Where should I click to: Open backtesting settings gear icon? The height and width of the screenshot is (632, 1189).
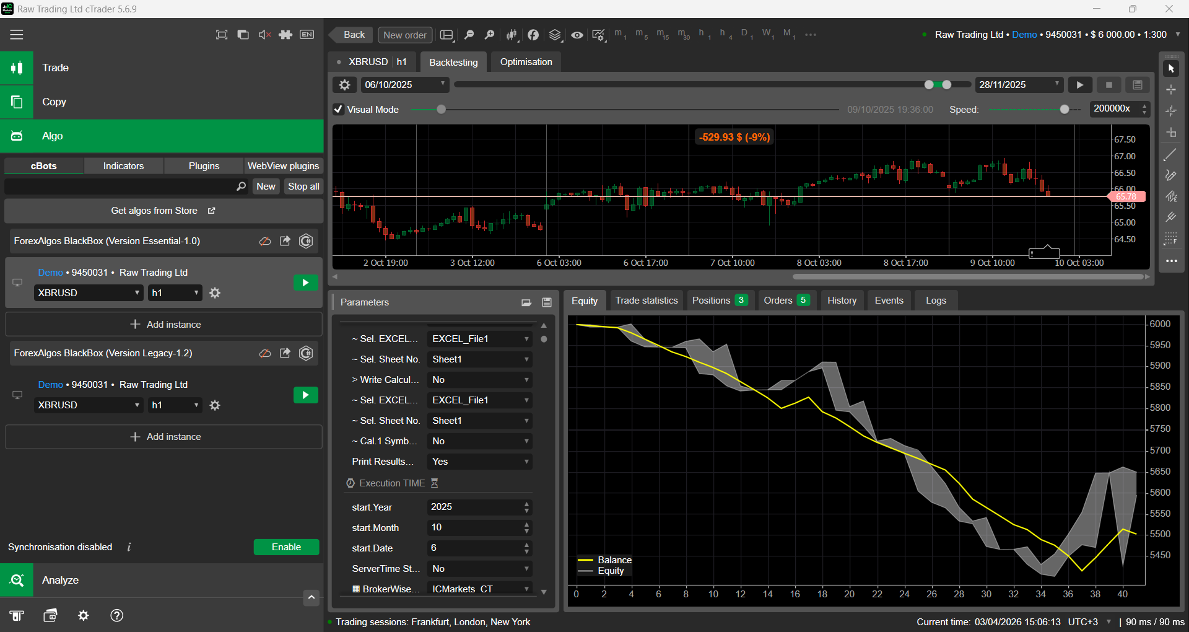tap(345, 85)
